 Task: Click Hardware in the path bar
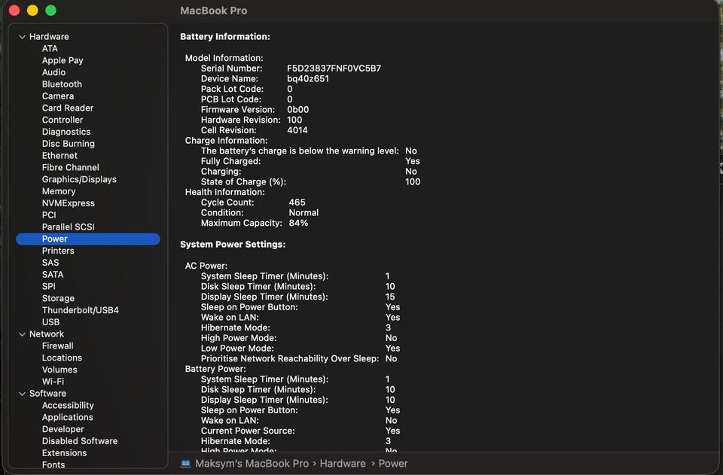[x=343, y=464]
